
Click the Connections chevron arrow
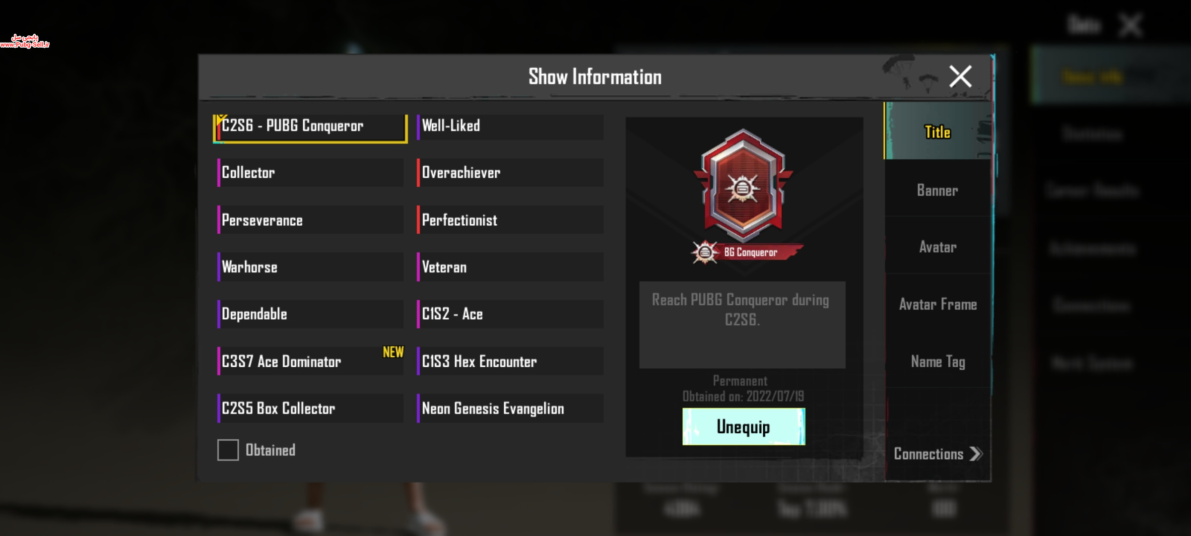pos(976,454)
